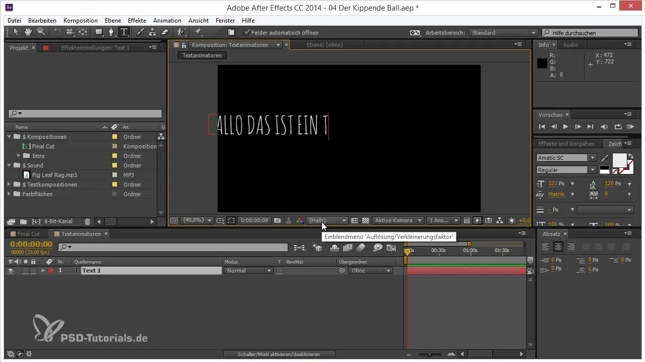Select the Eraser tool
Viewport: 645px width, 362px height.
(164, 32)
